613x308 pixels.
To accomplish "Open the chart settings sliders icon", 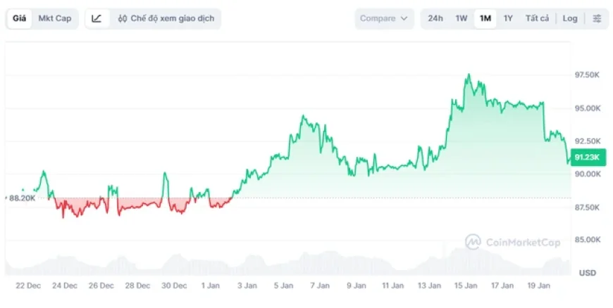I will 597,18.
